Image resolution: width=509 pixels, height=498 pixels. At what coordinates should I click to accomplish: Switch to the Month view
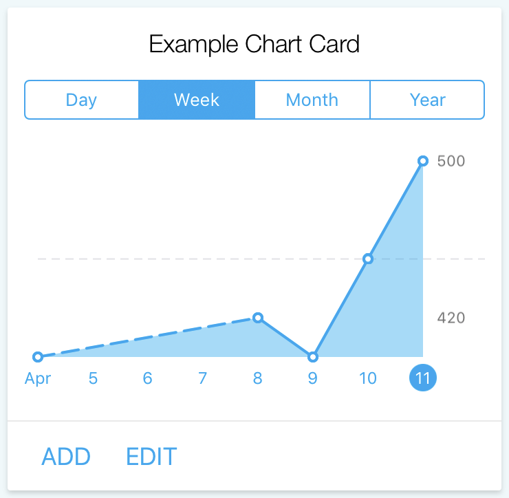312,100
